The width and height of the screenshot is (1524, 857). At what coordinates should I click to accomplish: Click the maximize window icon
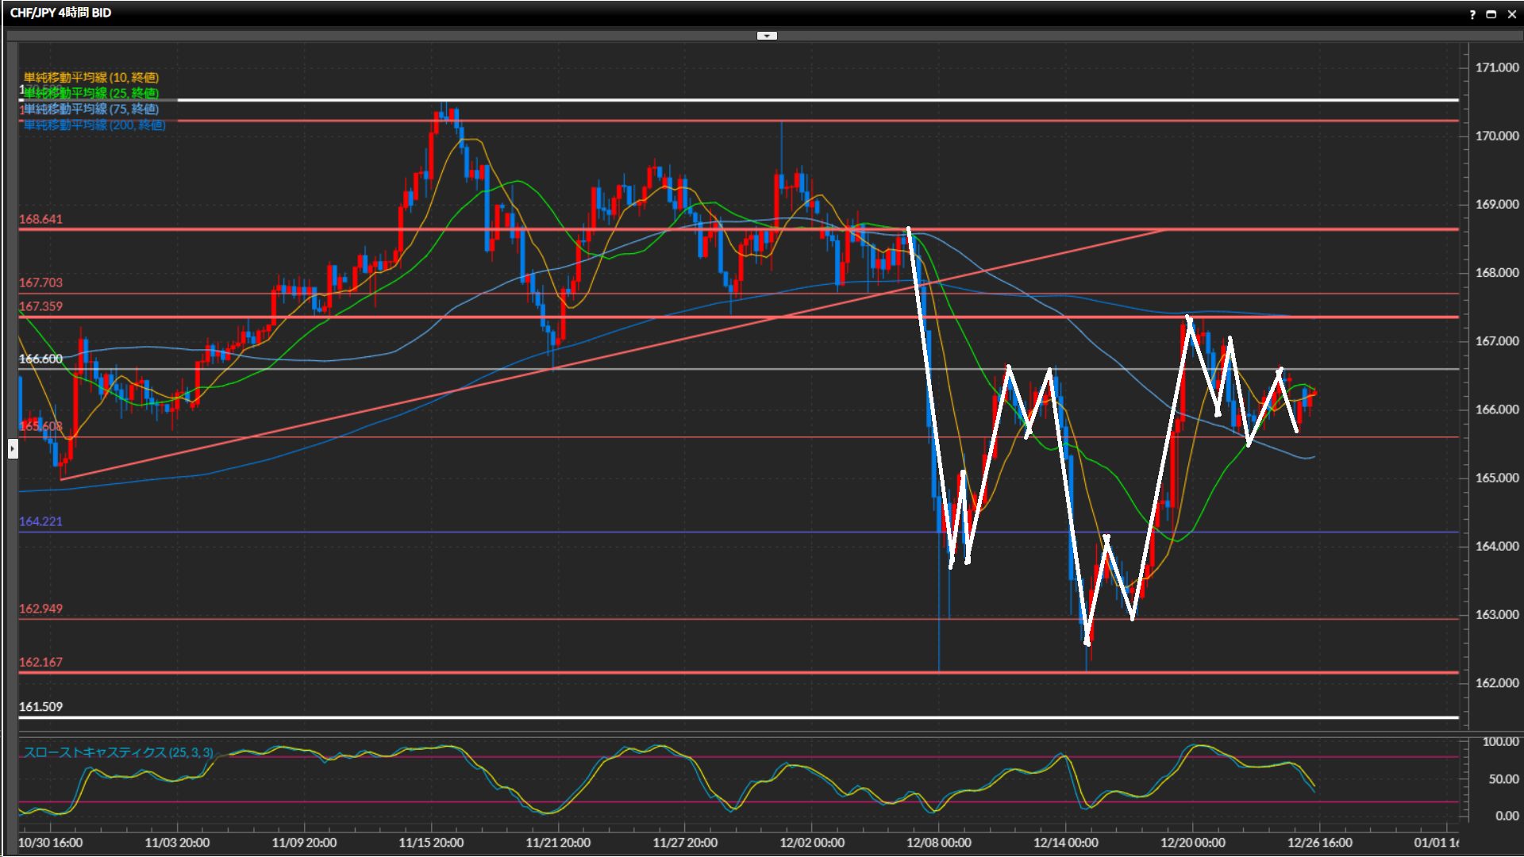pyautogui.click(x=1491, y=14)
